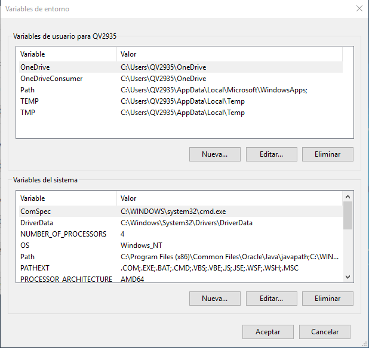Click Eliminar button for user variables
The image size is (369, 348).
tap(328, 154)
